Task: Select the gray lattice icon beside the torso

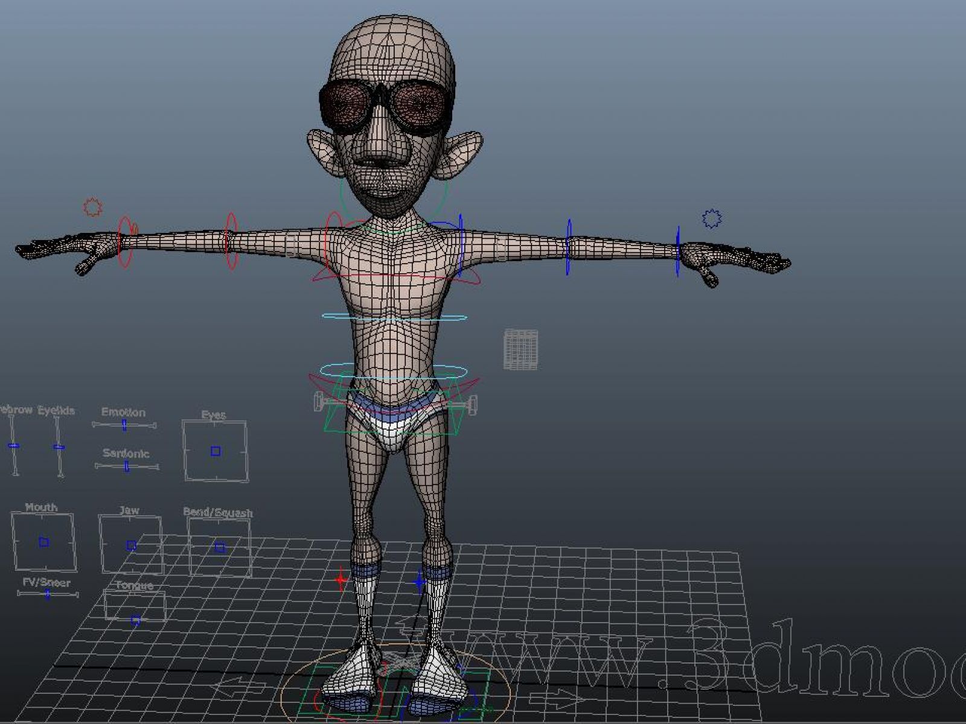Action: [x=520, y=349]
